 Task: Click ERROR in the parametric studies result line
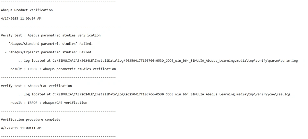click(32, 69)
